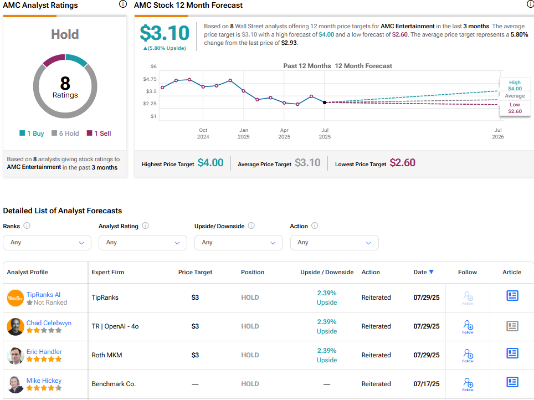This screenshot has height=400, width=534.
Task: Open Chad Celebwyn analyst profile link
Action: (x=49, y=323)
